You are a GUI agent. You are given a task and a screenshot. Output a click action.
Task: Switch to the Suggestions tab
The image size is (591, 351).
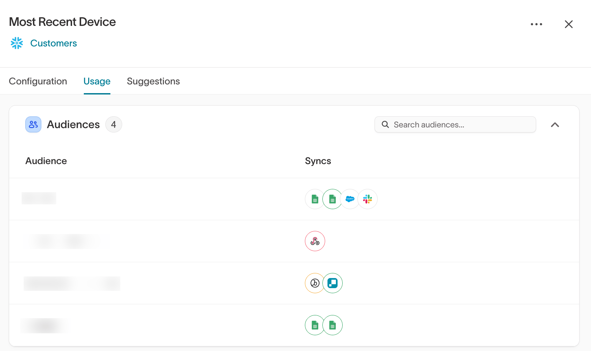tap(153, 81)
